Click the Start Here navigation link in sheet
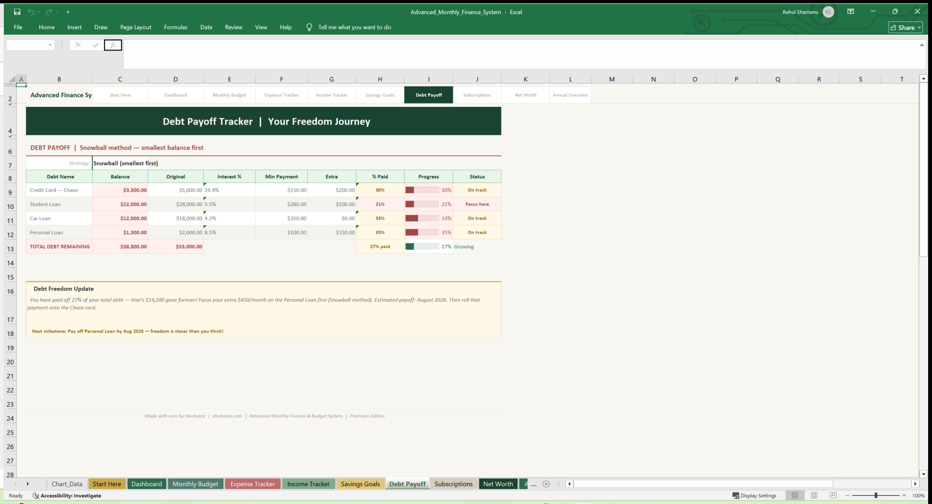This screenshot has width=932, height=504. click(x=120, y=95)
